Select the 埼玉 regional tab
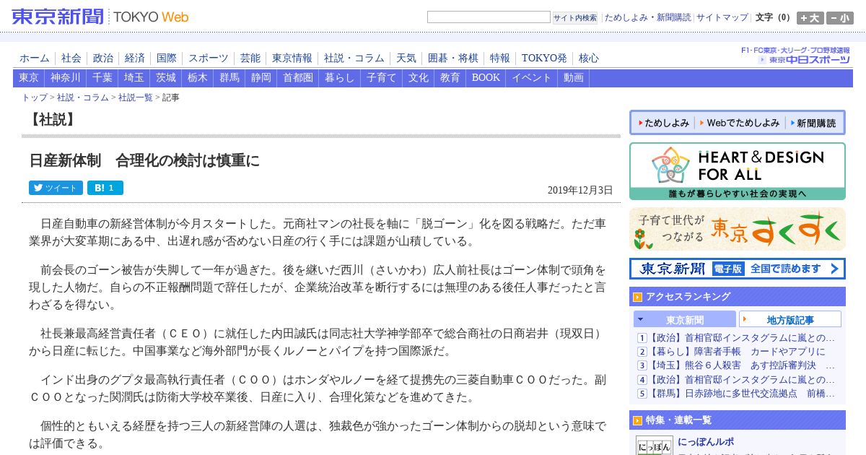The height and width of the screenshot is (455, 866). tap(134, 78)
